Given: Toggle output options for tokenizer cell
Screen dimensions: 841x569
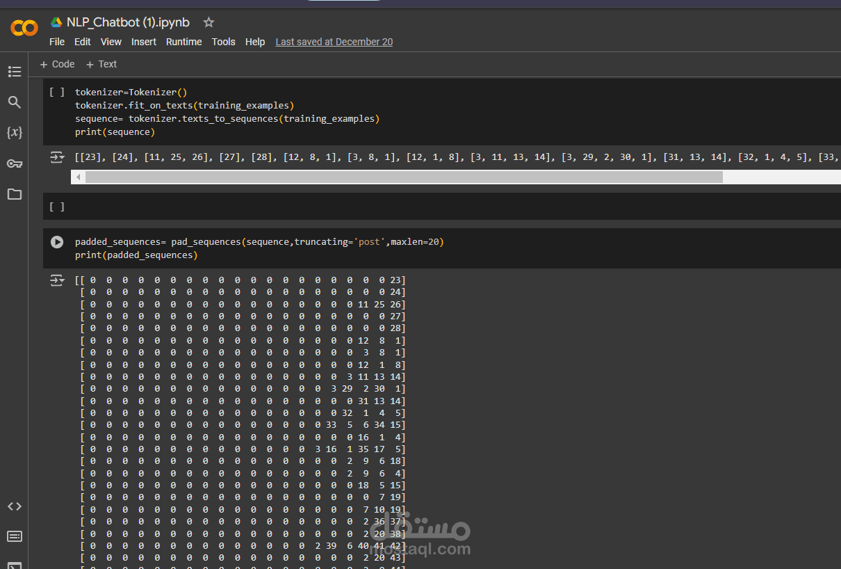Looking at the screenshot, I should (57, 158).
